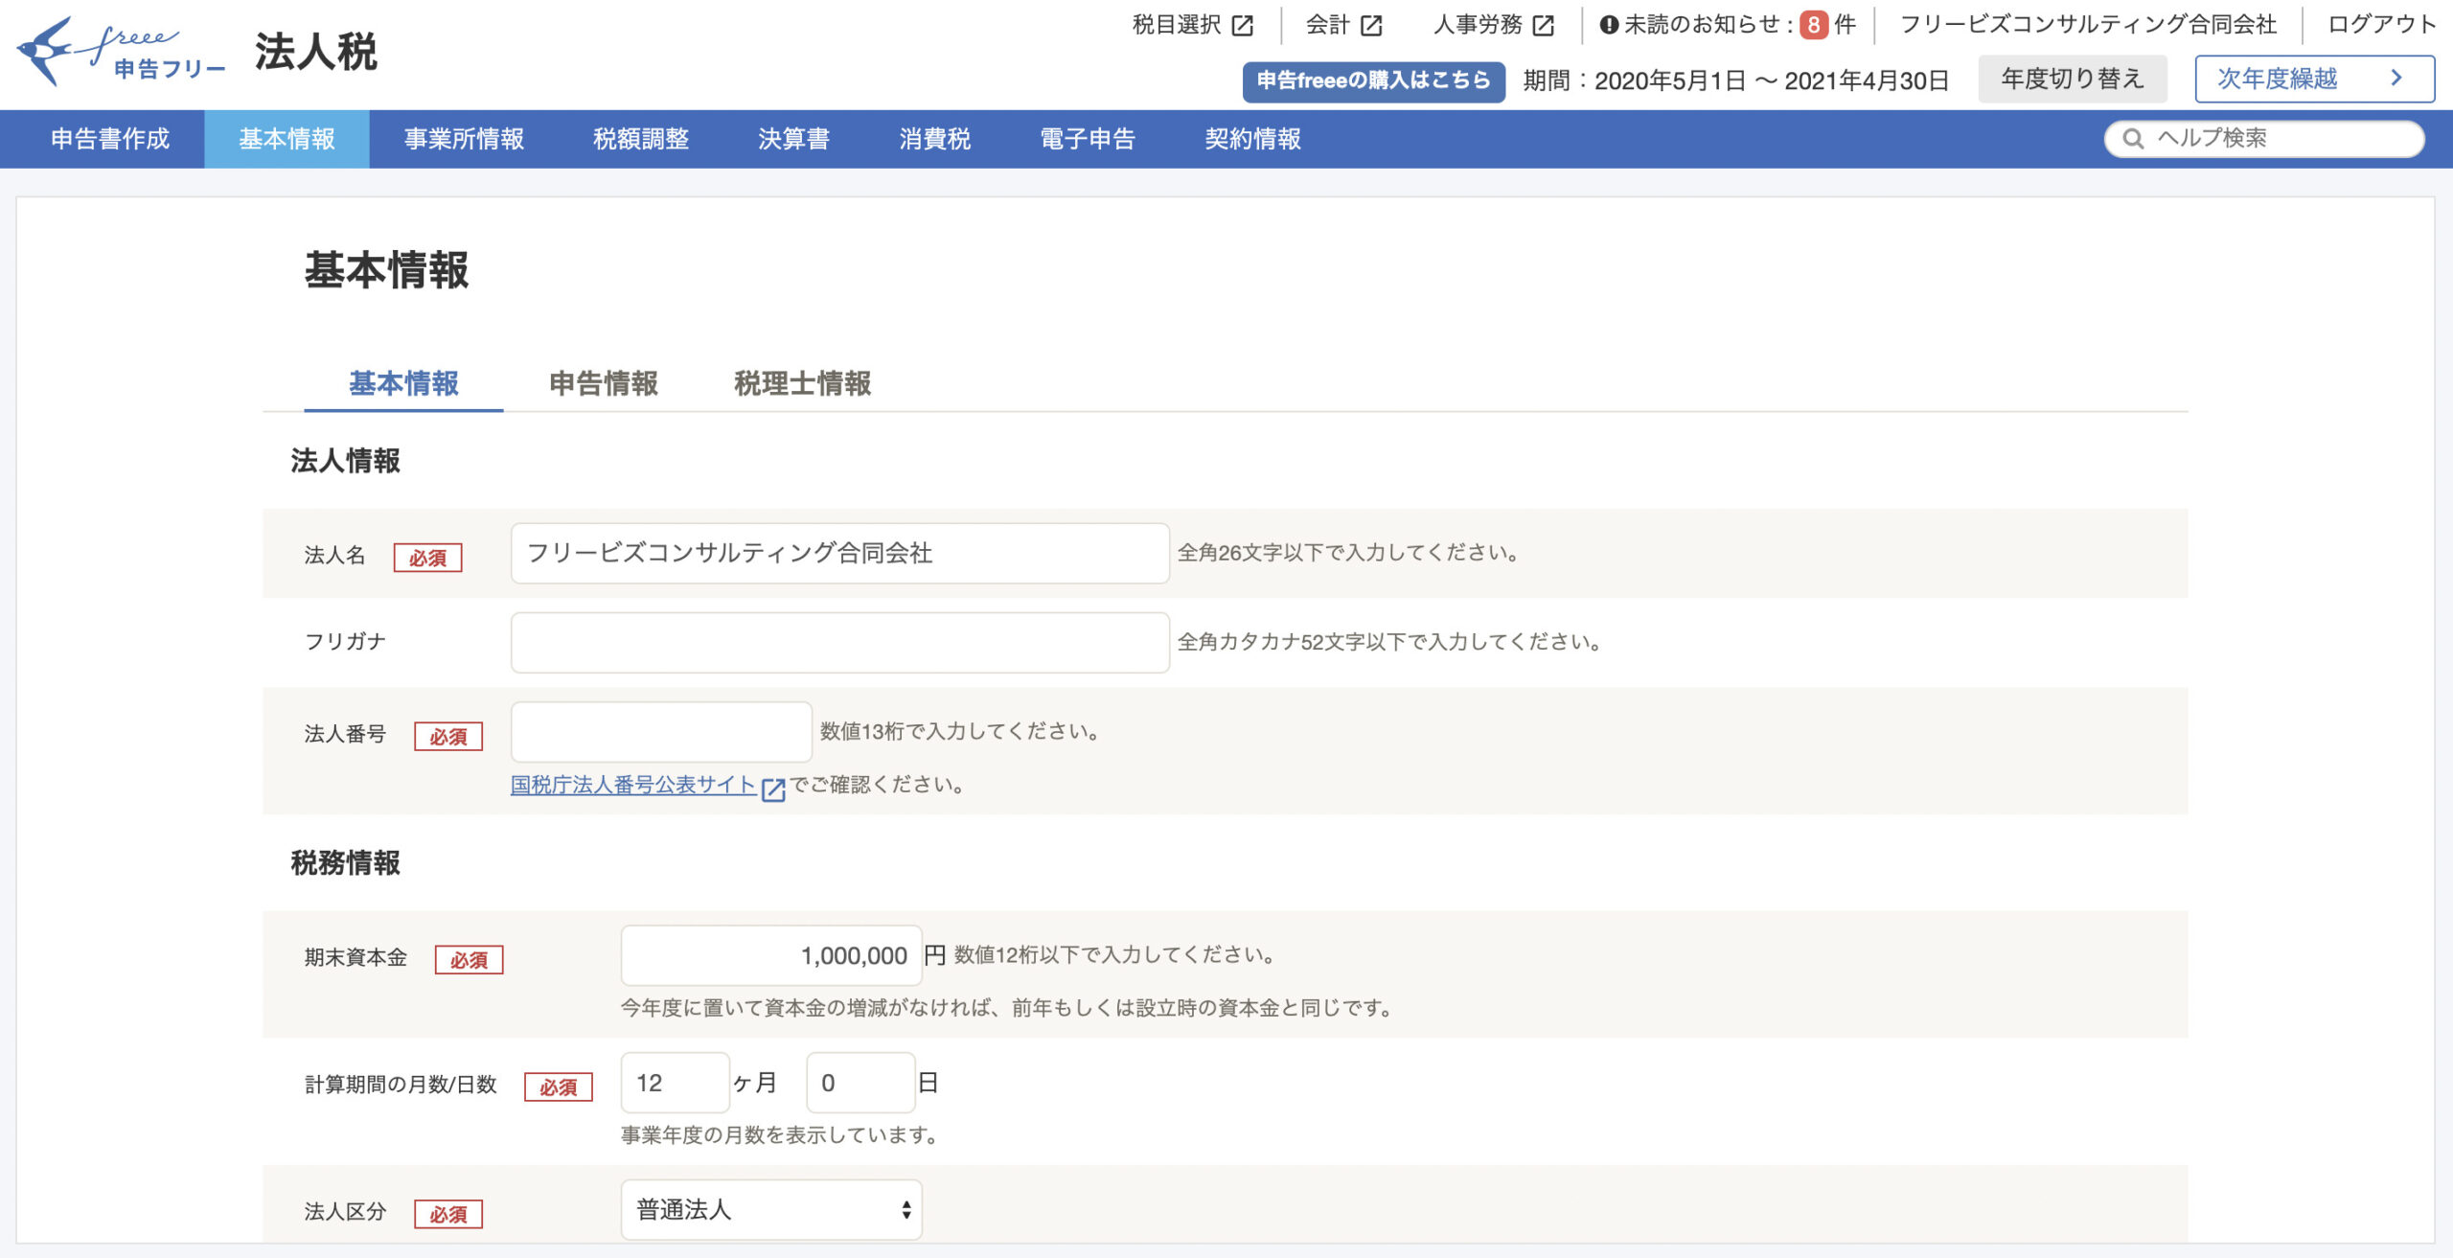Click the 数値12桁以下で入力してください hint
This screenshot has height=1258, width=2453.
click(1114, 955)
